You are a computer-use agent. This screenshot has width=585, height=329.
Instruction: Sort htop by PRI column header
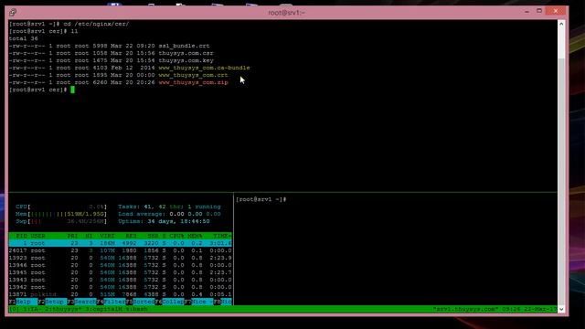coord(72,236)
